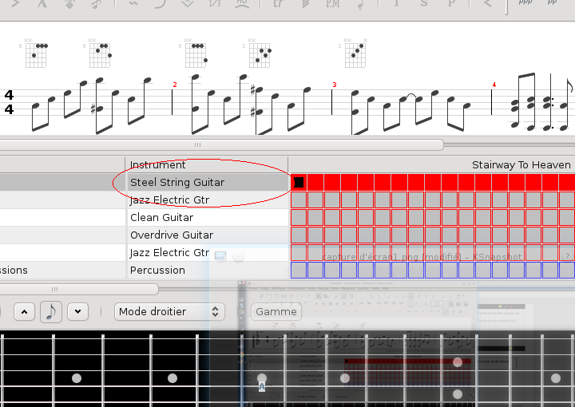Image resolution: width=575 pixels, height=407 pixels.
Task: Apply the trill (tr) effect
Action: (279, 4)
